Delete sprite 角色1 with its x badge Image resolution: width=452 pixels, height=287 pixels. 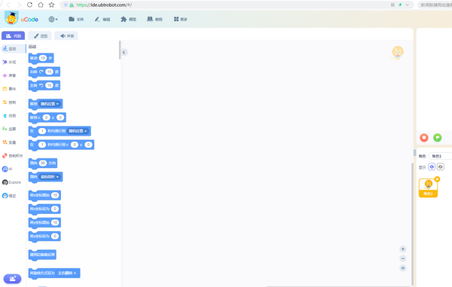(x=437, y=179)
